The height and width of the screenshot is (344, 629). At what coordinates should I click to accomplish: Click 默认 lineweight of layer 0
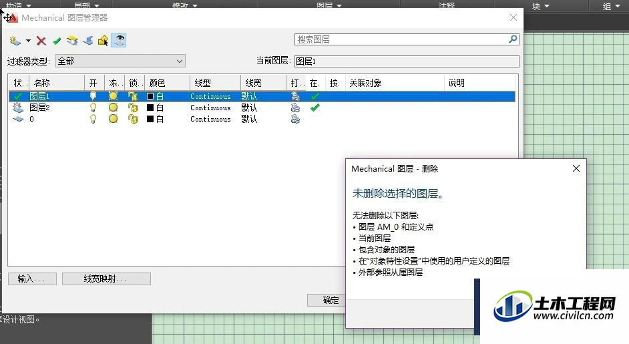(x=249, y=119)
